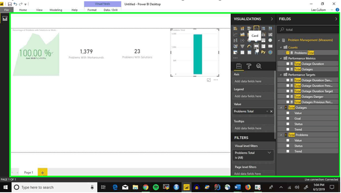Select the Clustered column chart visualization

click(x=256, y=28)
